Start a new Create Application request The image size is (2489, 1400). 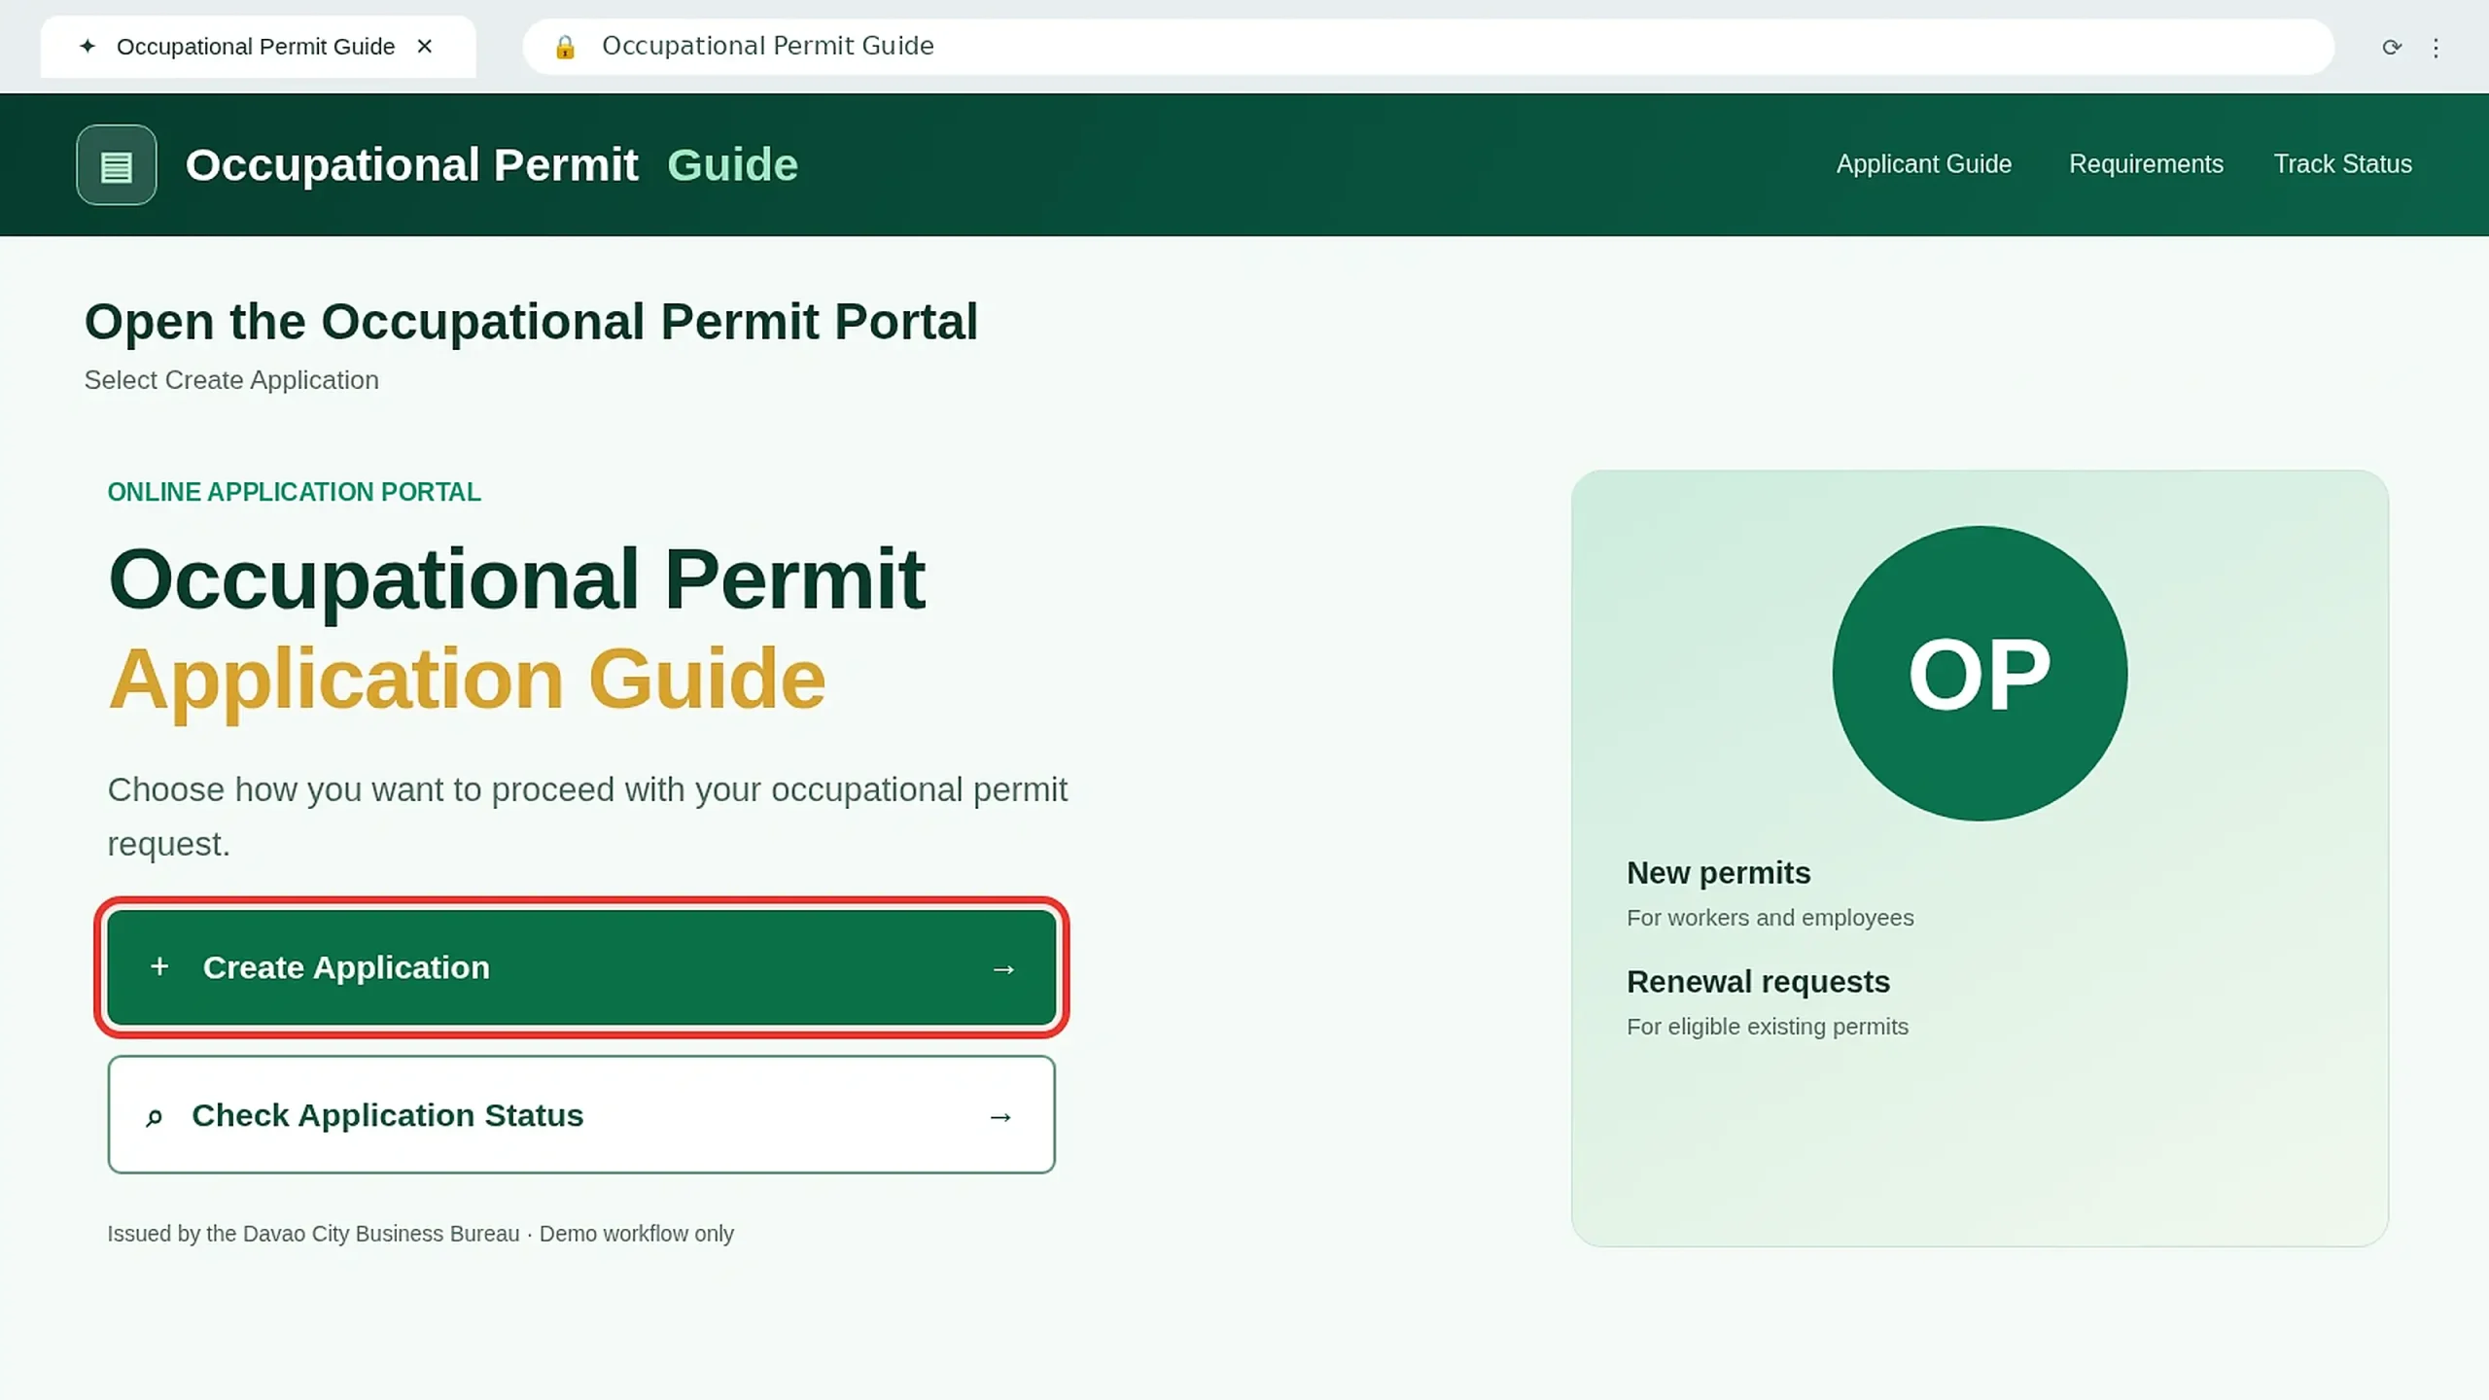coord(581,967)
